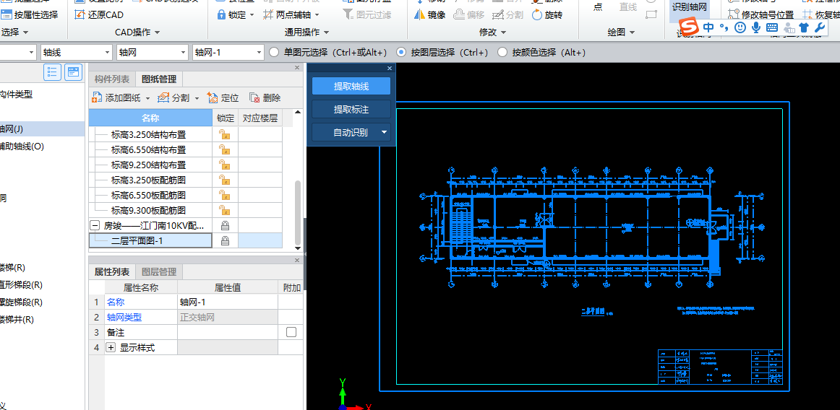The height and width of the screenshot is (410, 840).
Task: Select 按图层选择 radio option
Action: point(400,53)
